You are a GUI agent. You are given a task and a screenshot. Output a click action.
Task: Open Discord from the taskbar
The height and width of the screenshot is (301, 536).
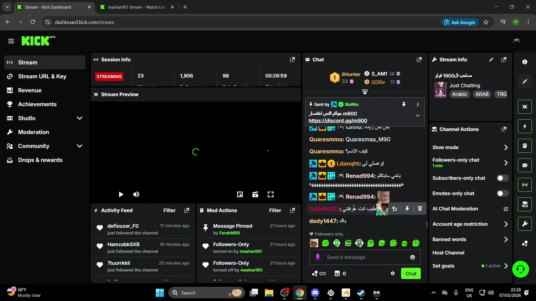pos(315,293)
